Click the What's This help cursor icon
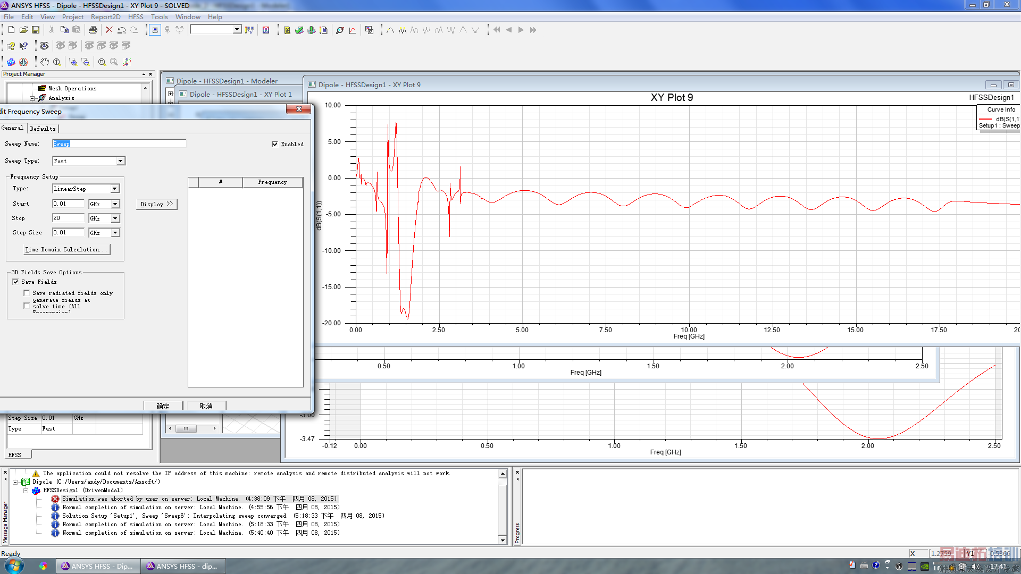Viewport: 1021px width, 574px height. (x=23, y=46)
